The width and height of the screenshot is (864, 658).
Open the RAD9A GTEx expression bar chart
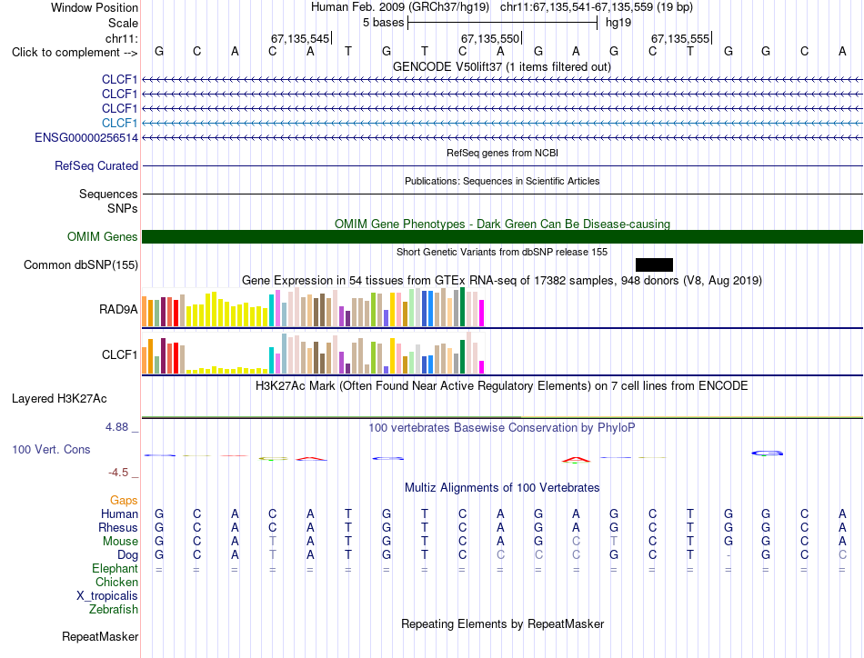pyautogui.click(x=313, y=307)
